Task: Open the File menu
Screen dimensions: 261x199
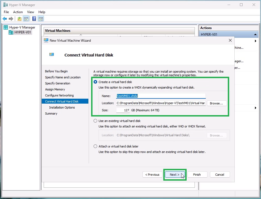Action: coord(6,12)
